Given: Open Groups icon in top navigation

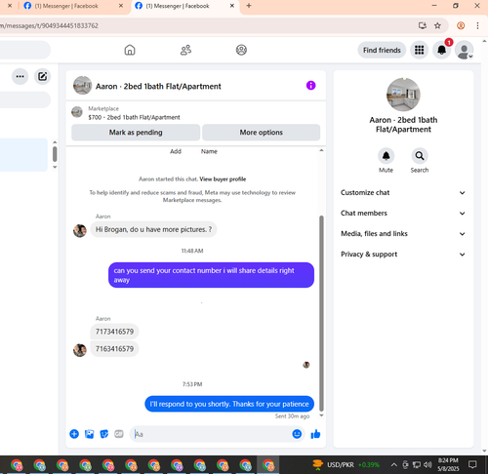Looking at the screenshot, I should pyautogui.click(x=241, y=50).
